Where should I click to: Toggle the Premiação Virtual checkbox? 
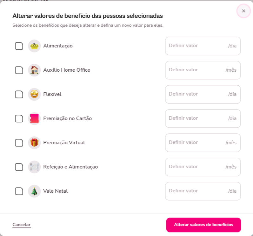click(19, 143)
